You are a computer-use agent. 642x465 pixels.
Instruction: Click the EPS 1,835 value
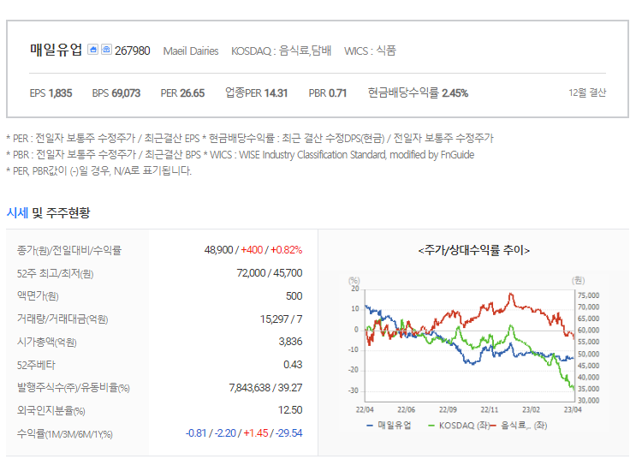click(51, 93)
